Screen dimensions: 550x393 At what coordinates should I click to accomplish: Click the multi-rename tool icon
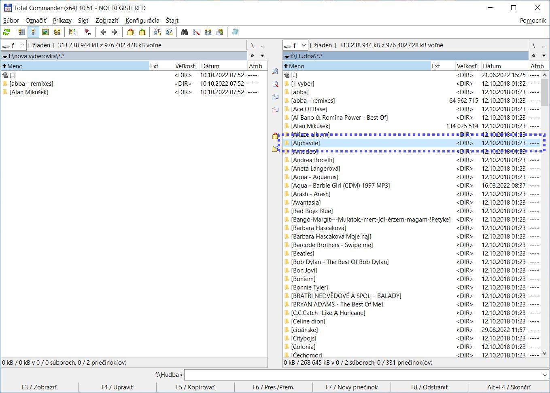196,32
